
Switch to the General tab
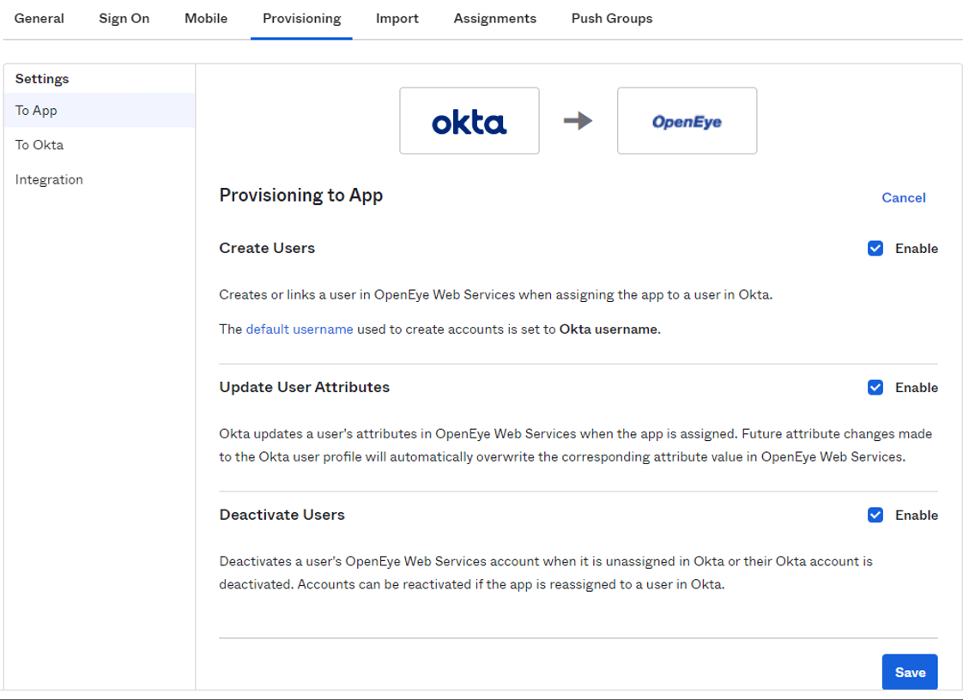(39, 18)
